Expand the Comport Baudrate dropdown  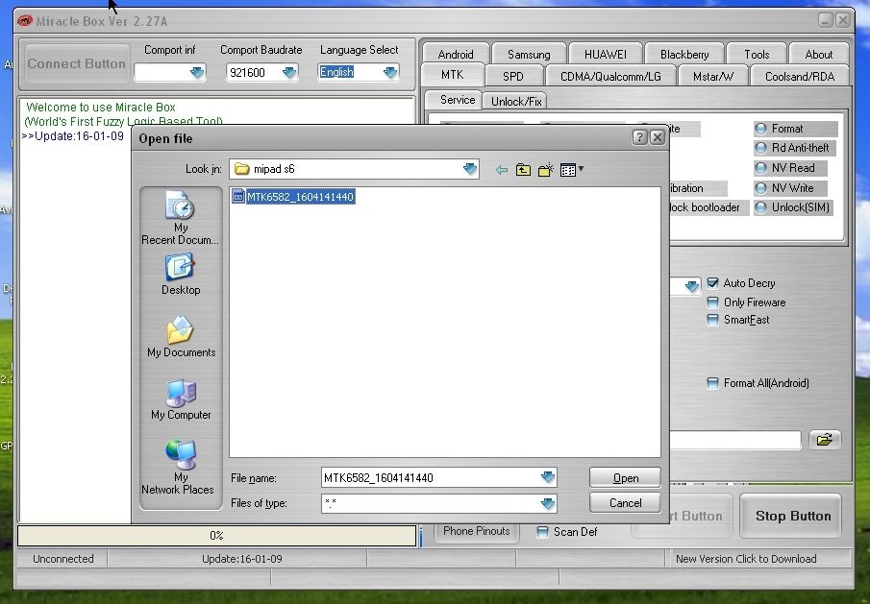[289, 73]
